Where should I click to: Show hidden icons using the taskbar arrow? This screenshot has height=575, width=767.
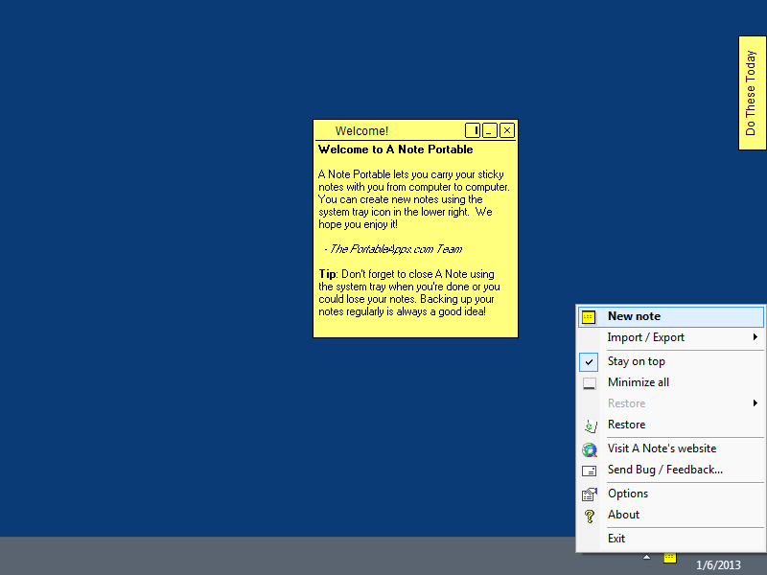point(647,557)
